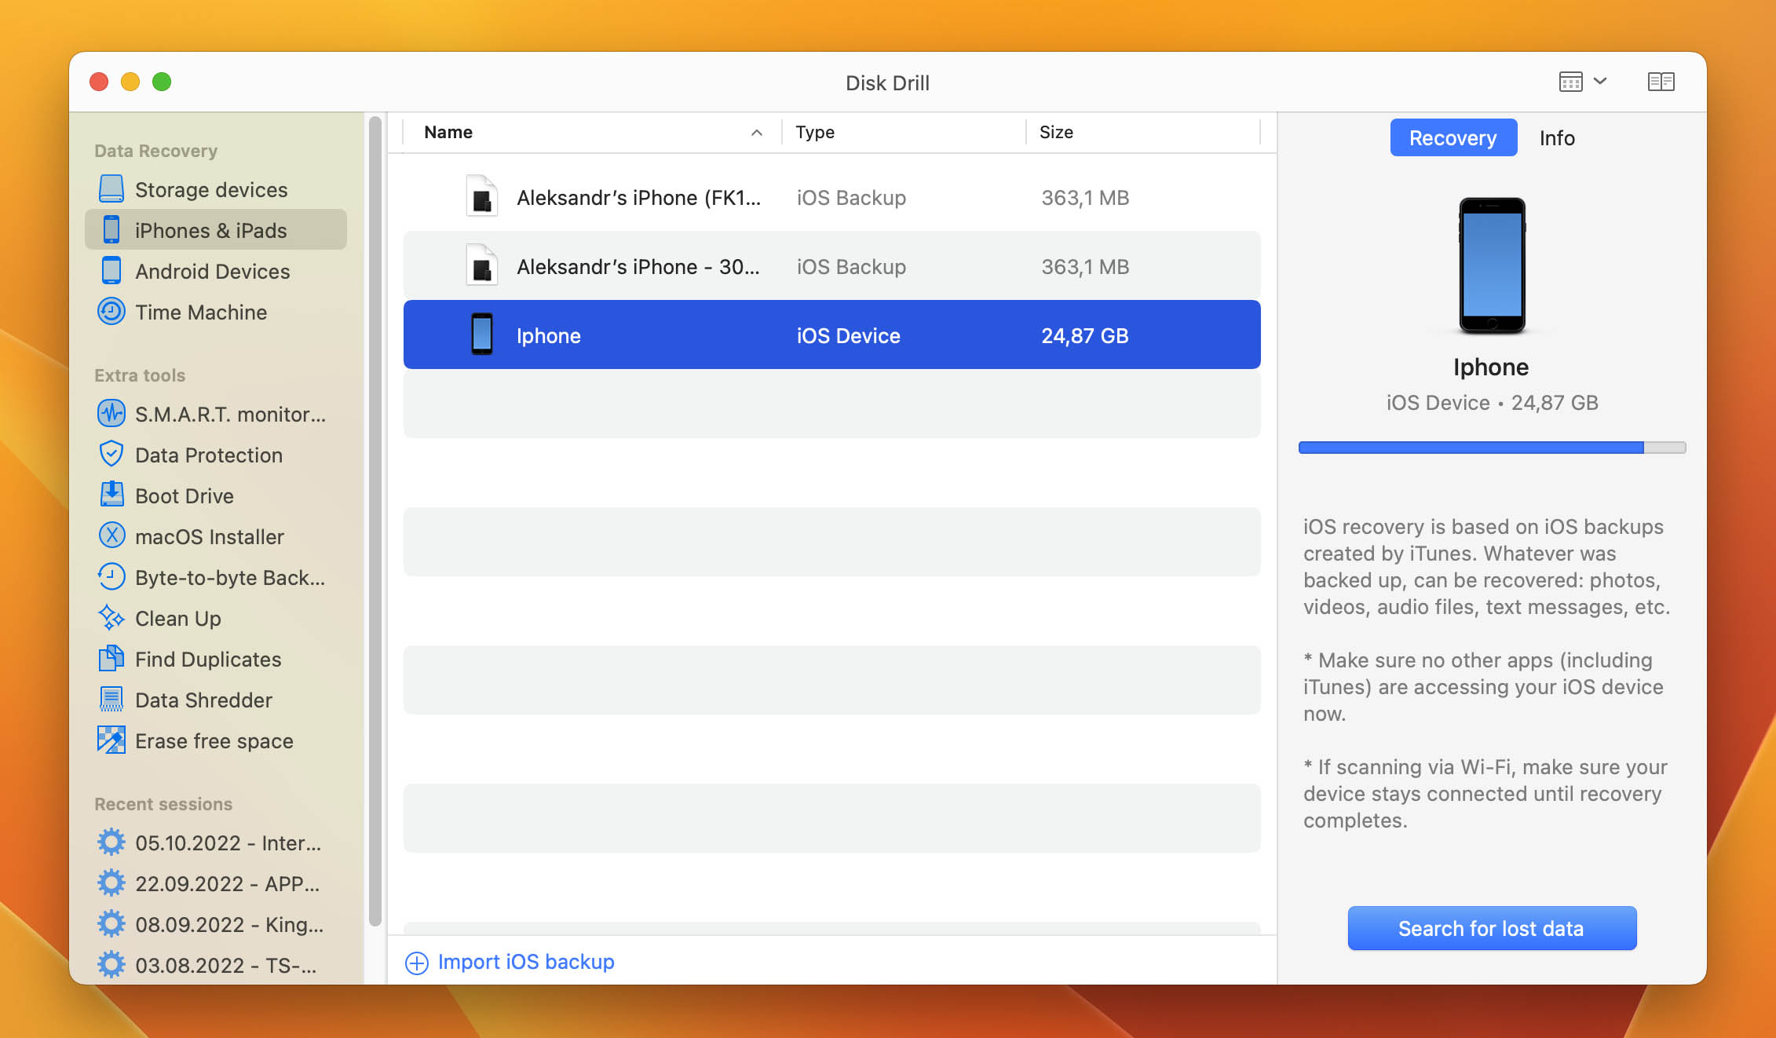Click the backup file icon for Aleksandr's iPhone (FK1...

(x=482, y=196)
